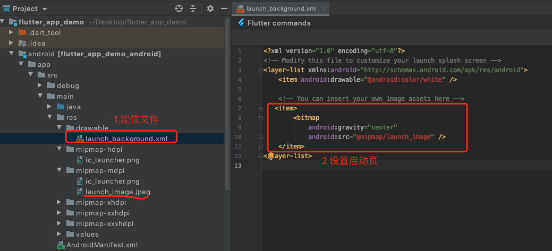Collapse the flutter_app_demo root node
Screen dimensions: 552x251
(x=3, y=22)
